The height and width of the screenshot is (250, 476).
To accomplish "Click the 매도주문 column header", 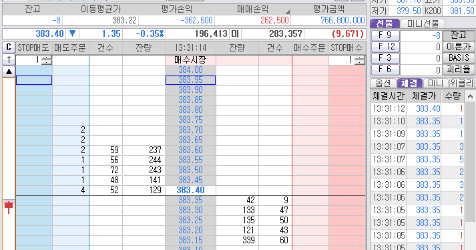I will coord(70,47).
